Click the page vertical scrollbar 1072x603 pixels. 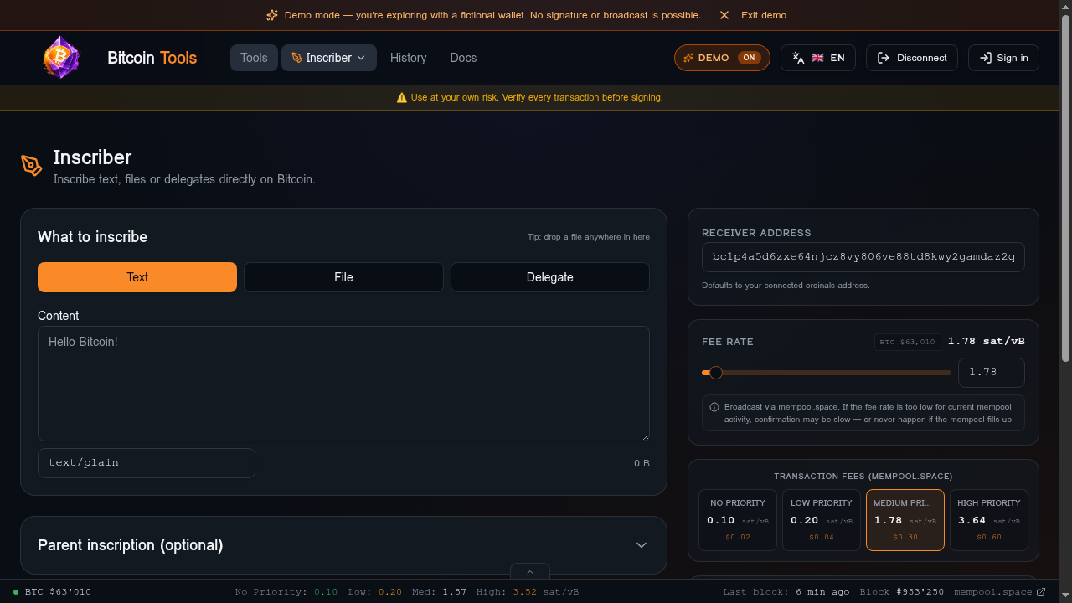click(x=1065, y=188)
